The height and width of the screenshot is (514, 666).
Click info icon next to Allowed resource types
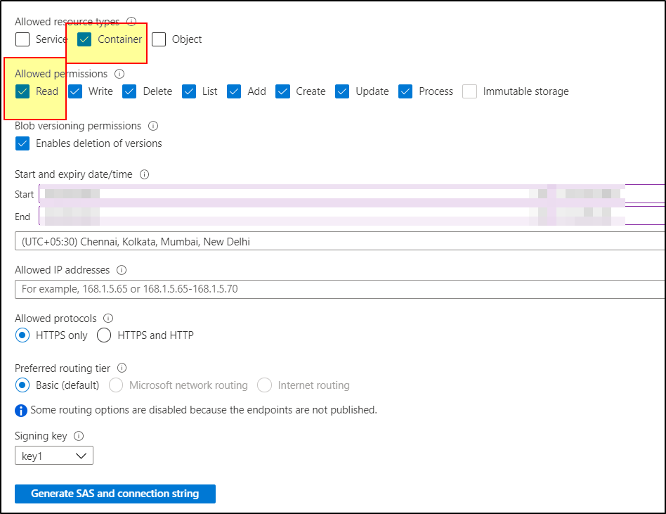click(131, 21)
